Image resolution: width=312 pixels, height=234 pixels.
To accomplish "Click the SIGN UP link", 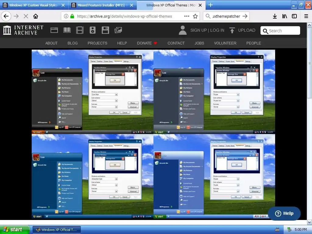I will [x=198, y=30].
